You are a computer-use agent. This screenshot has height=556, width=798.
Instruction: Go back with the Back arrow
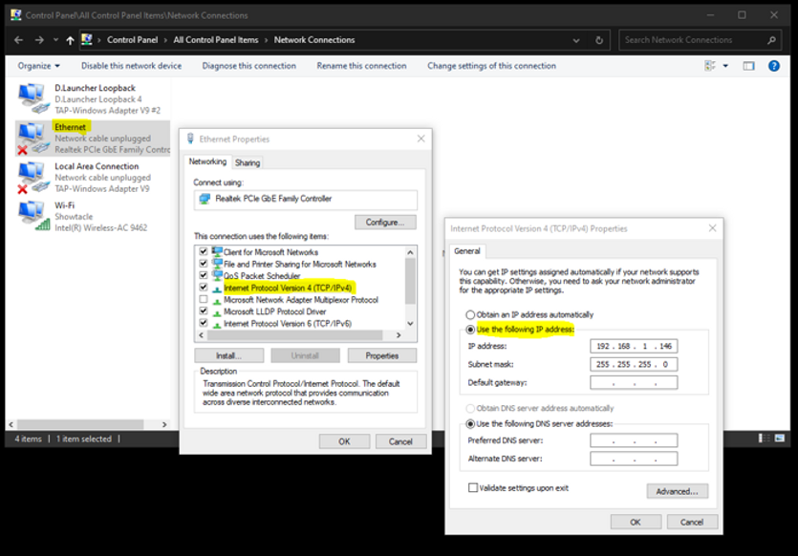19,40
